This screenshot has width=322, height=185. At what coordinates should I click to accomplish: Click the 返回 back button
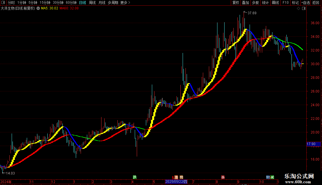316,3
